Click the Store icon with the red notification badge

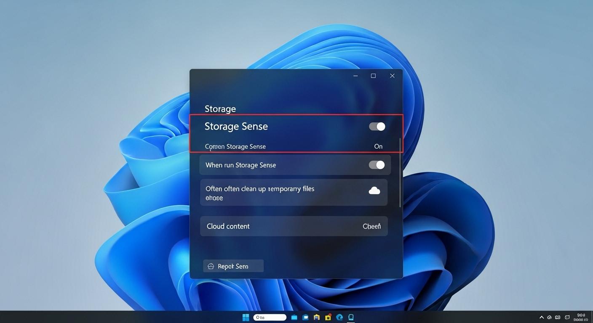[328, 317]
